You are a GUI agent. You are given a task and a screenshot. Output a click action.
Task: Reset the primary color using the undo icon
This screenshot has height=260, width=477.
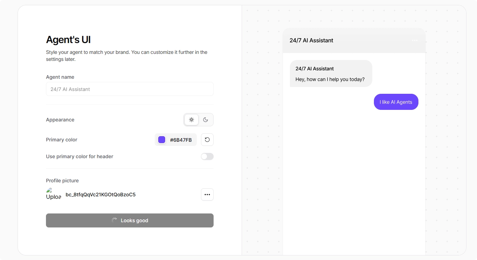207,139
